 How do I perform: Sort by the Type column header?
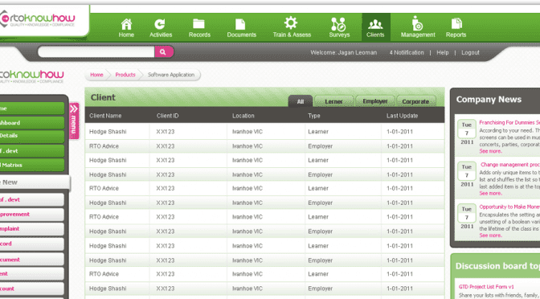313,116
